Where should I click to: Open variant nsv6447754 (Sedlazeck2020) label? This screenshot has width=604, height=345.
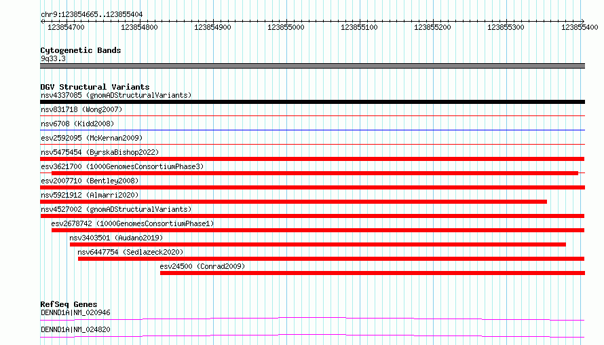click(x=130, y=252)
